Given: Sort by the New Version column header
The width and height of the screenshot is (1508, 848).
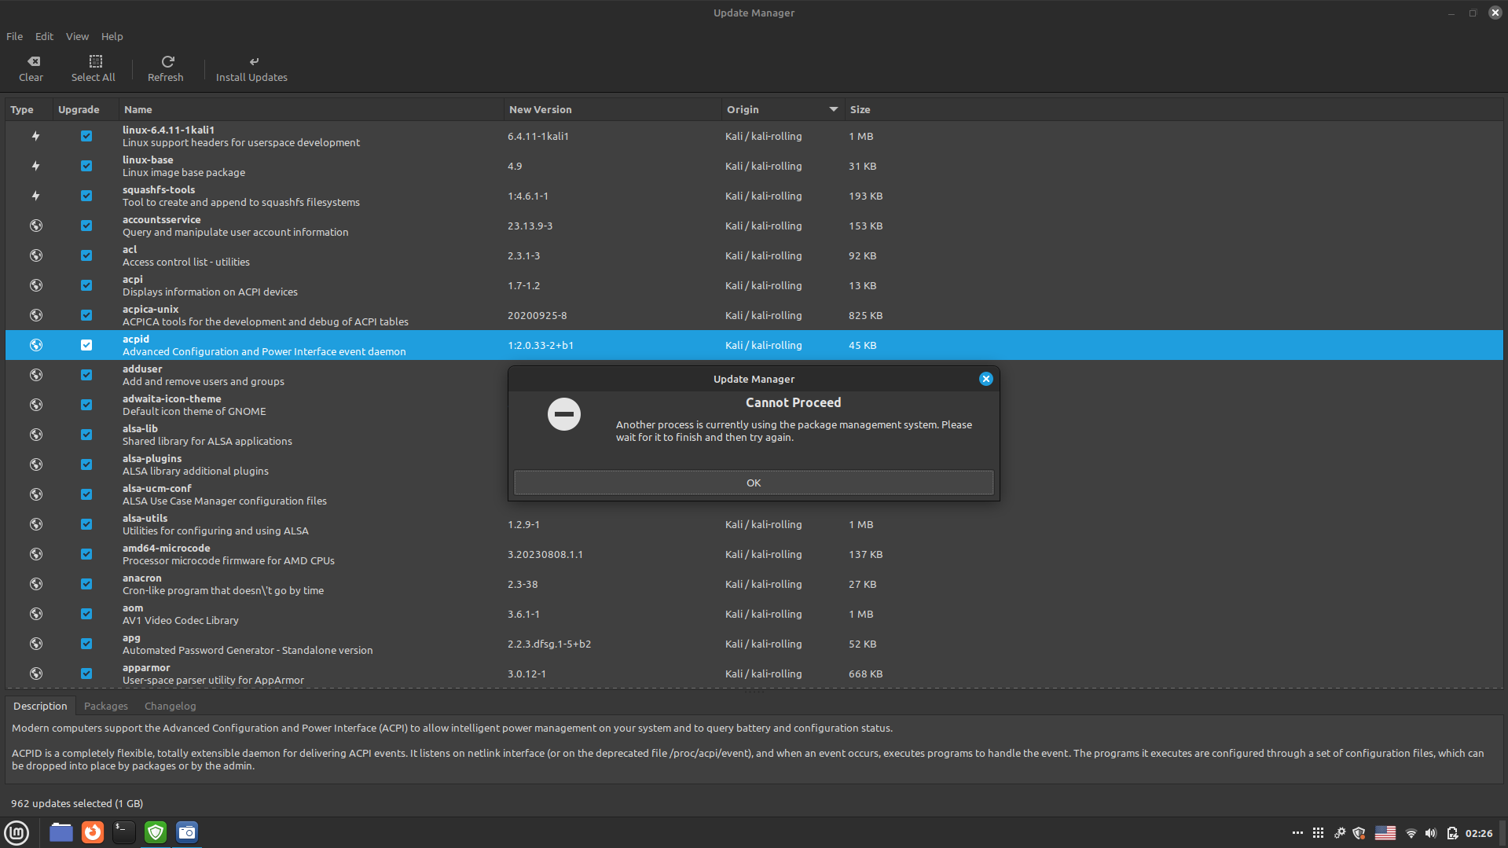Looking at the screenshot, I should click(x=613, y=109).
